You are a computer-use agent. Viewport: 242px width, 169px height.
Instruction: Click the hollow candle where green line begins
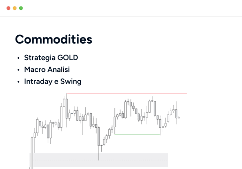115,122
